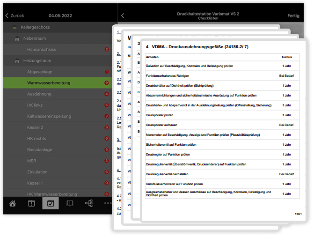Click the VDMA Druckausdehnungsgefäße heading
This screenshot has width=314, height=238.
pos(197,47)
